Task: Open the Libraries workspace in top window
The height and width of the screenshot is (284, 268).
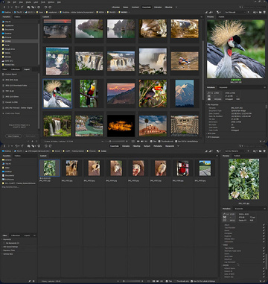Action: pyautogui.click(x=158, y=7)
